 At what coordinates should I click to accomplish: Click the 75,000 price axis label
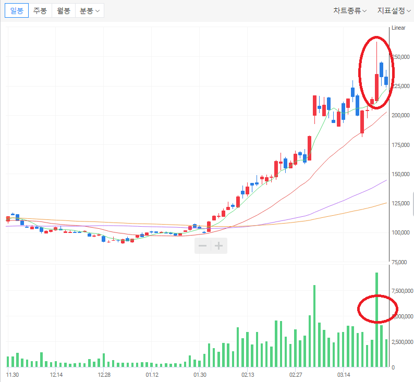[399, 262]
